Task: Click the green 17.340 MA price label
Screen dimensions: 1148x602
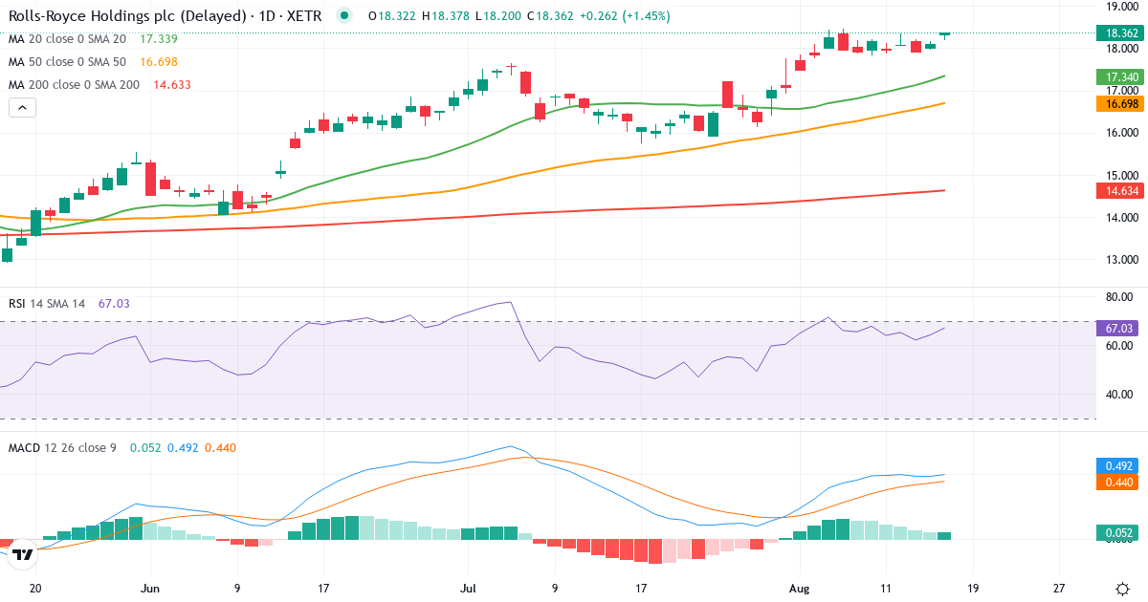Action: click(1118, 76)
